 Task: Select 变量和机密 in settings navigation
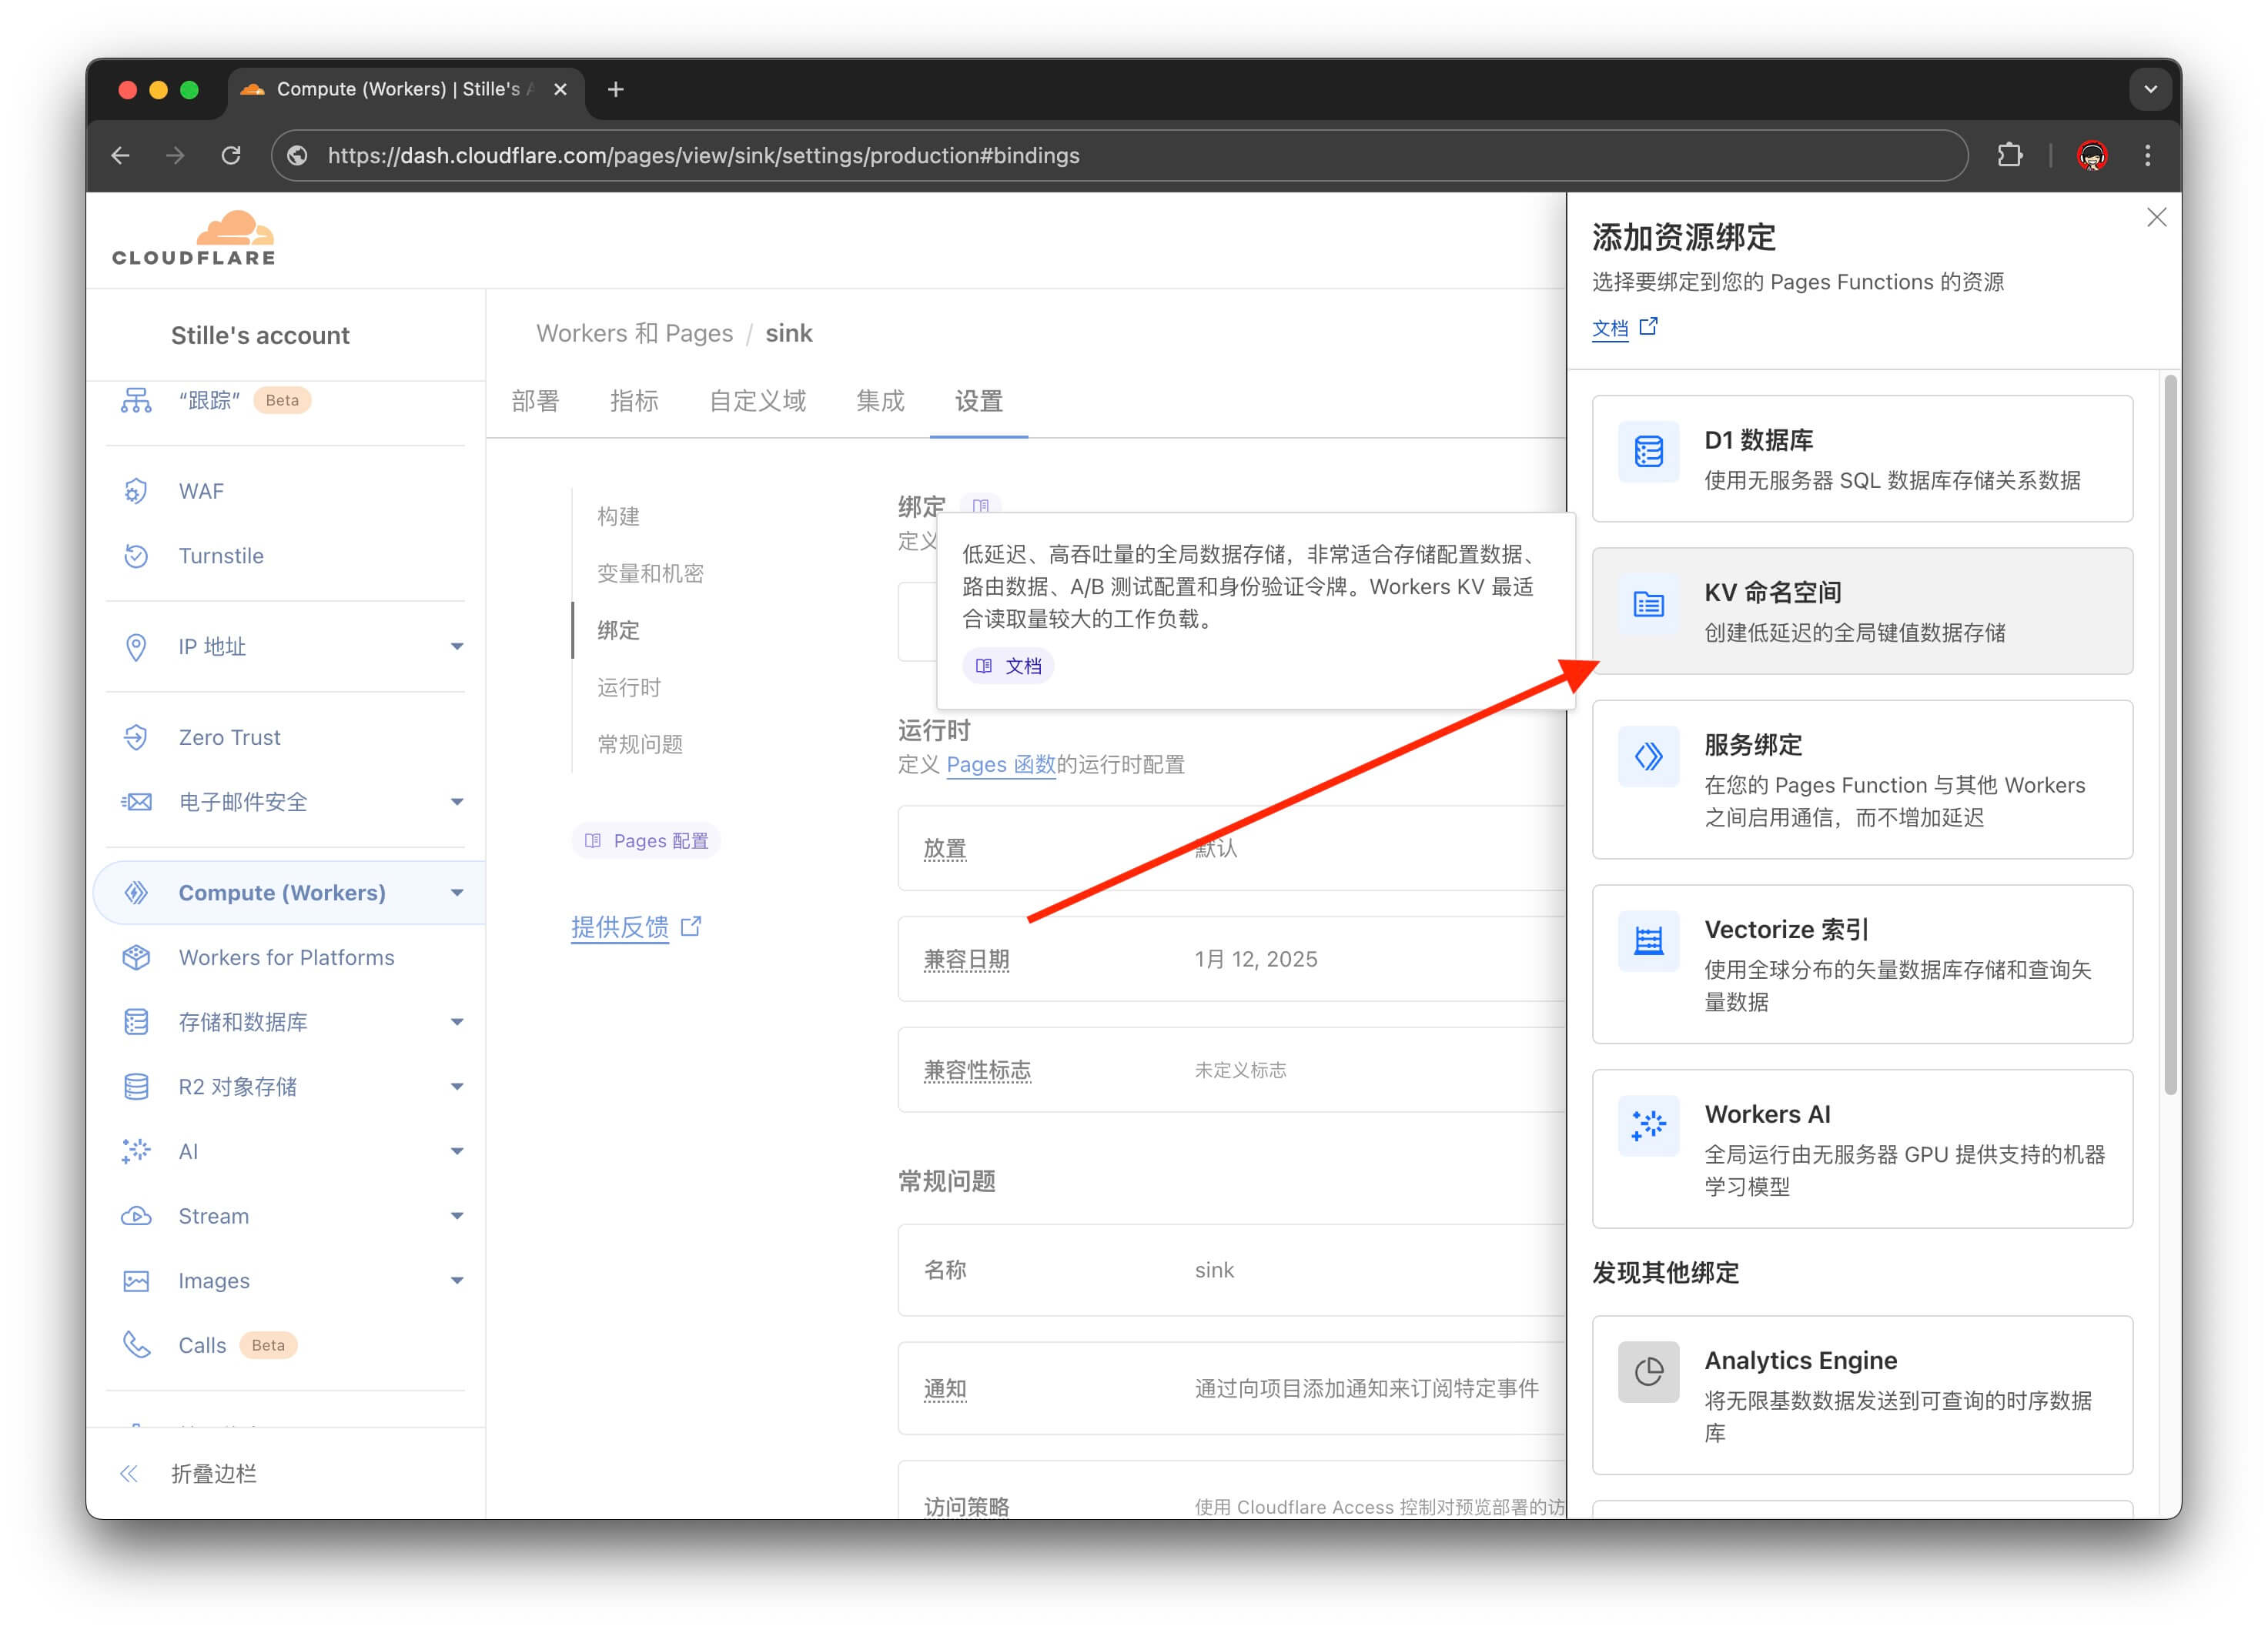pyautogui.click(x=650, y=573)
